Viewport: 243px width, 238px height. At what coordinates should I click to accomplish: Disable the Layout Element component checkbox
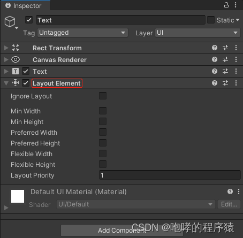[26, 83]
